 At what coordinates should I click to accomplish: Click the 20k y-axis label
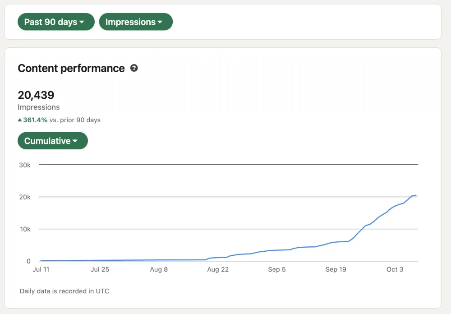25,197
